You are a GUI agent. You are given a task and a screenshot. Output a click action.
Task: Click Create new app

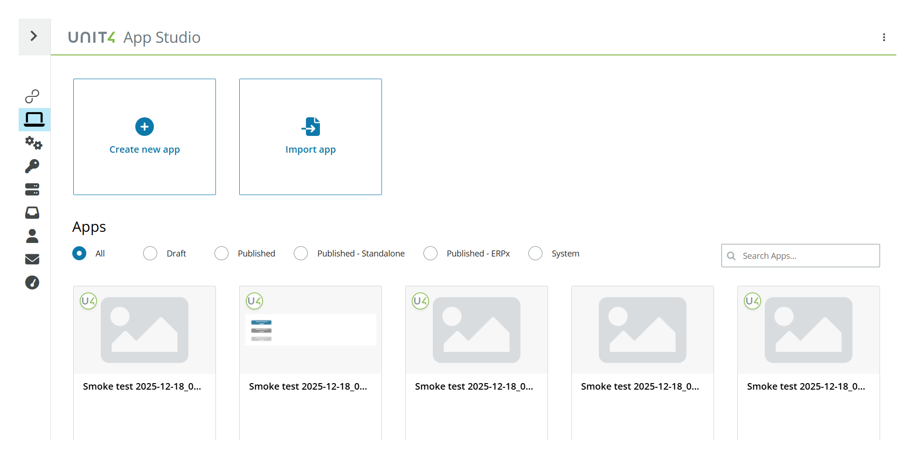144,136
